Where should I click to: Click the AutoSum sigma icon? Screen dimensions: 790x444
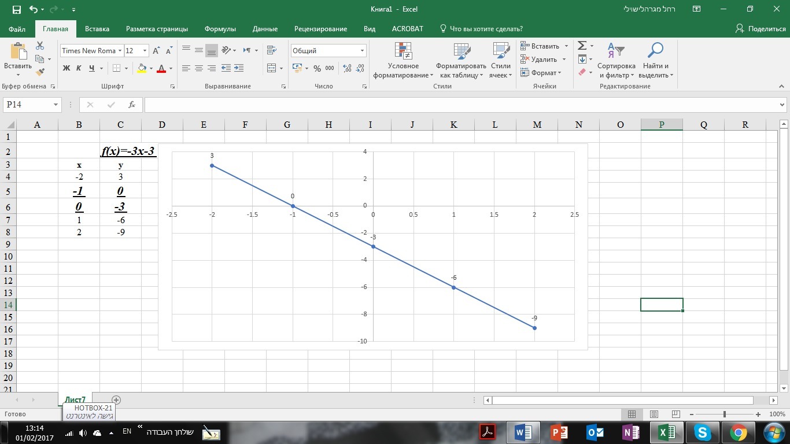pos(582,46)
